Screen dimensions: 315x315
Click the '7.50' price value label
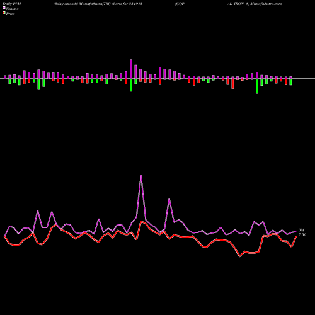[x=302, y=235]
